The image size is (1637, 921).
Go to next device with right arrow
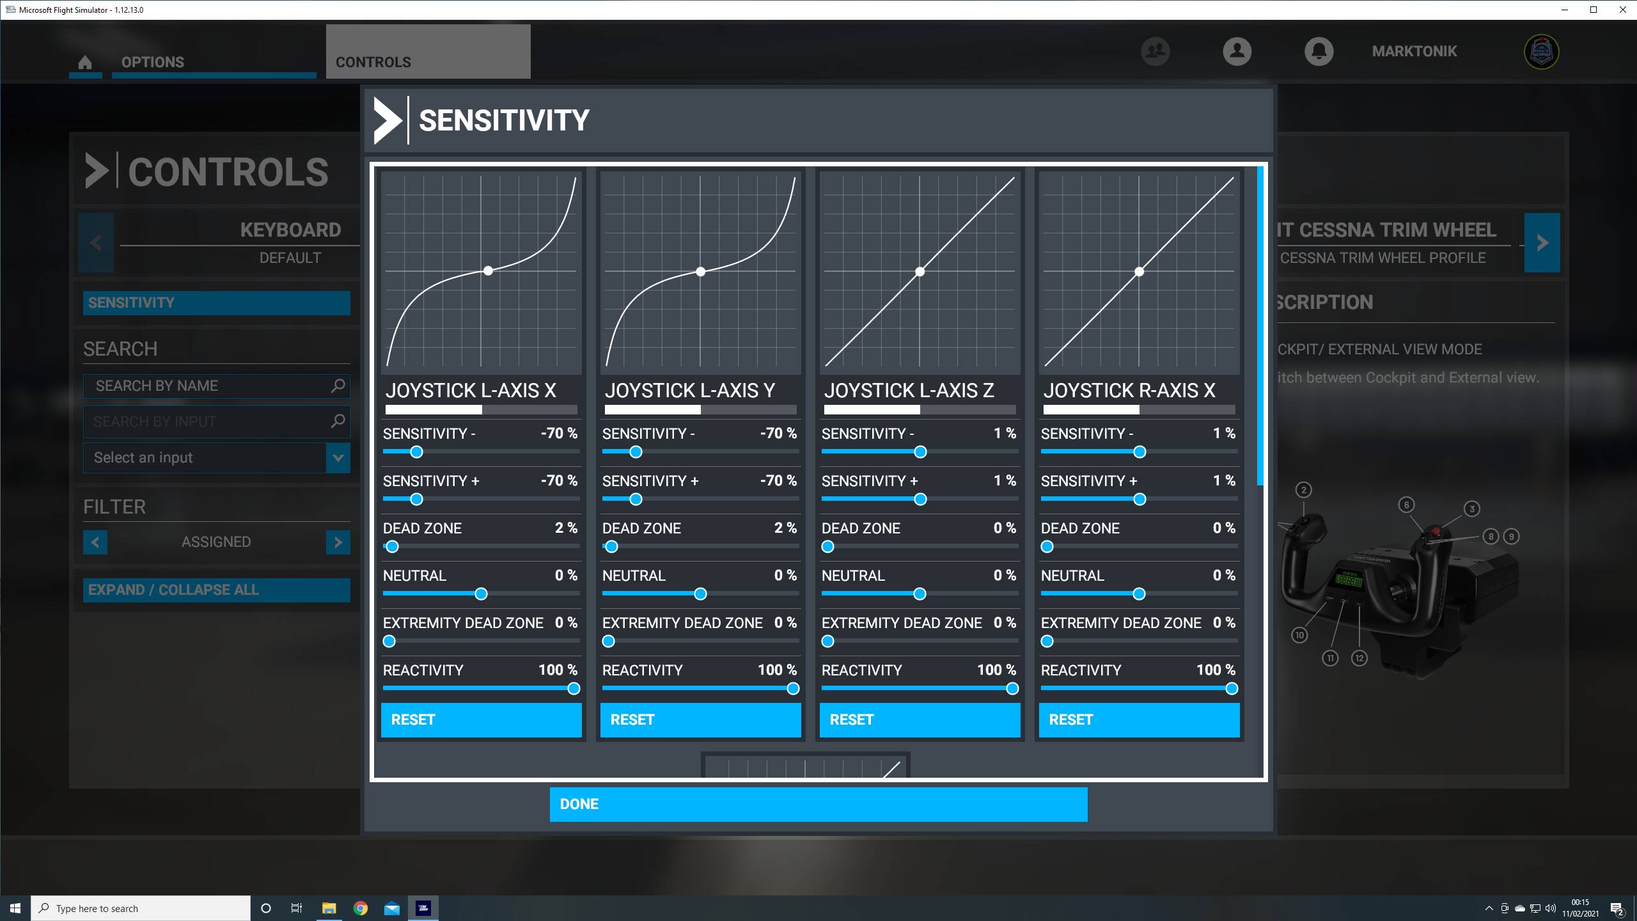tap(1542, 243)
